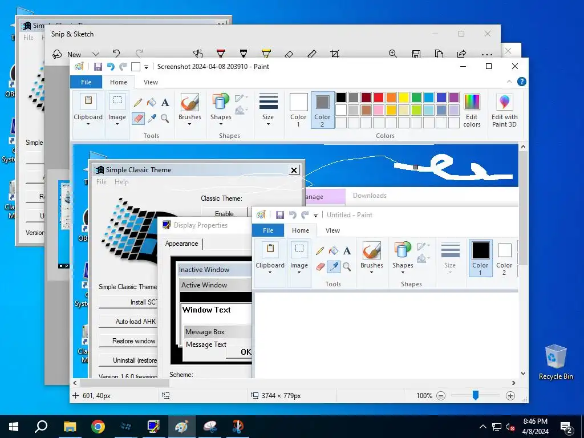Viewport: 584px width, 438px height.
Task: Expand New snip options chevron in Snip & Sketch
Action: click(x=96, y=54)
